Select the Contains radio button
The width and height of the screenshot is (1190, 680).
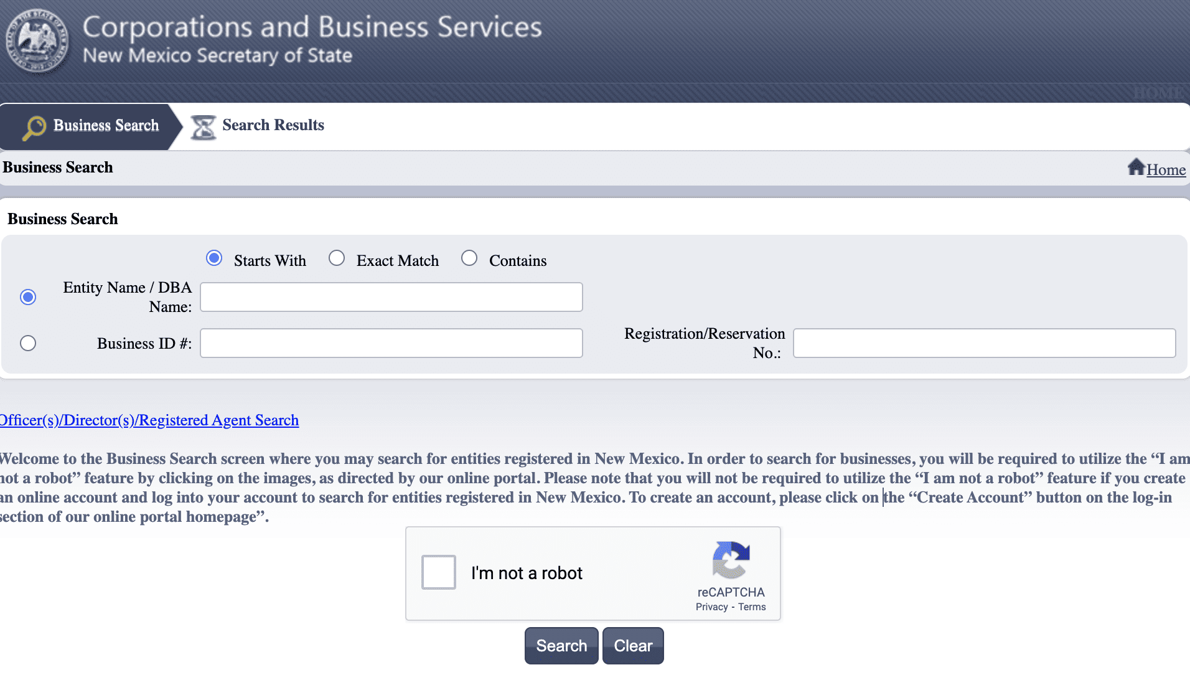tap(469, 258)
